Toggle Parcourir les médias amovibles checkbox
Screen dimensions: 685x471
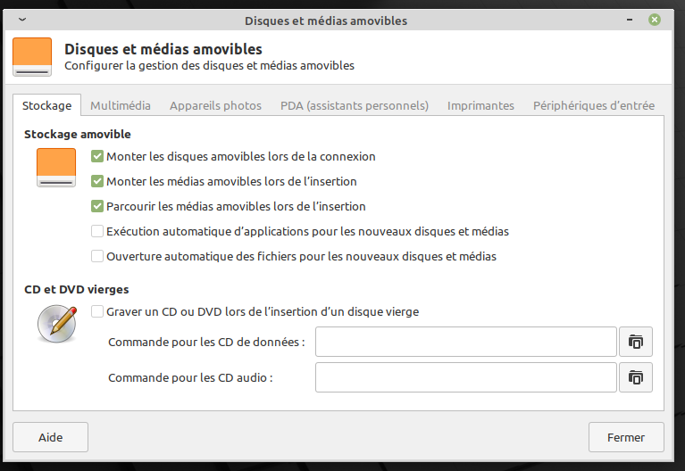[97, 206]
